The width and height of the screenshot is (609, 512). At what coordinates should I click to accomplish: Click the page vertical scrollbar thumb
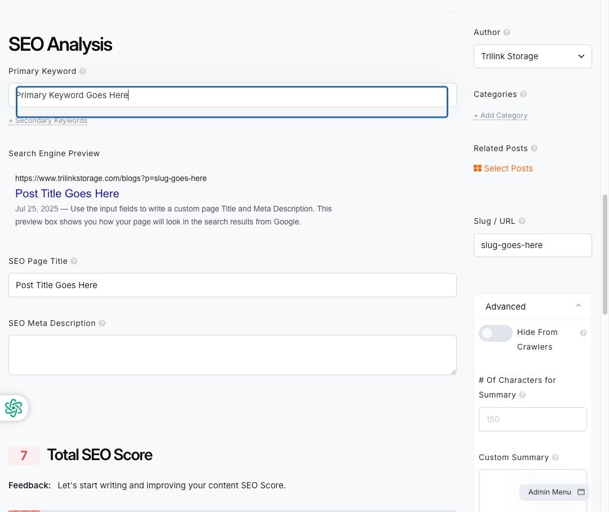tap(604, 254)
